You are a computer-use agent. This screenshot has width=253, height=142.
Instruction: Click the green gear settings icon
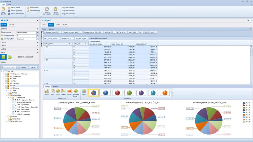tap(10, 57)
